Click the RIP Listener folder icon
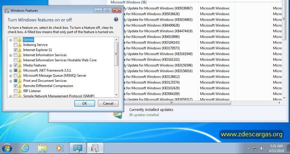 (20, 91)
